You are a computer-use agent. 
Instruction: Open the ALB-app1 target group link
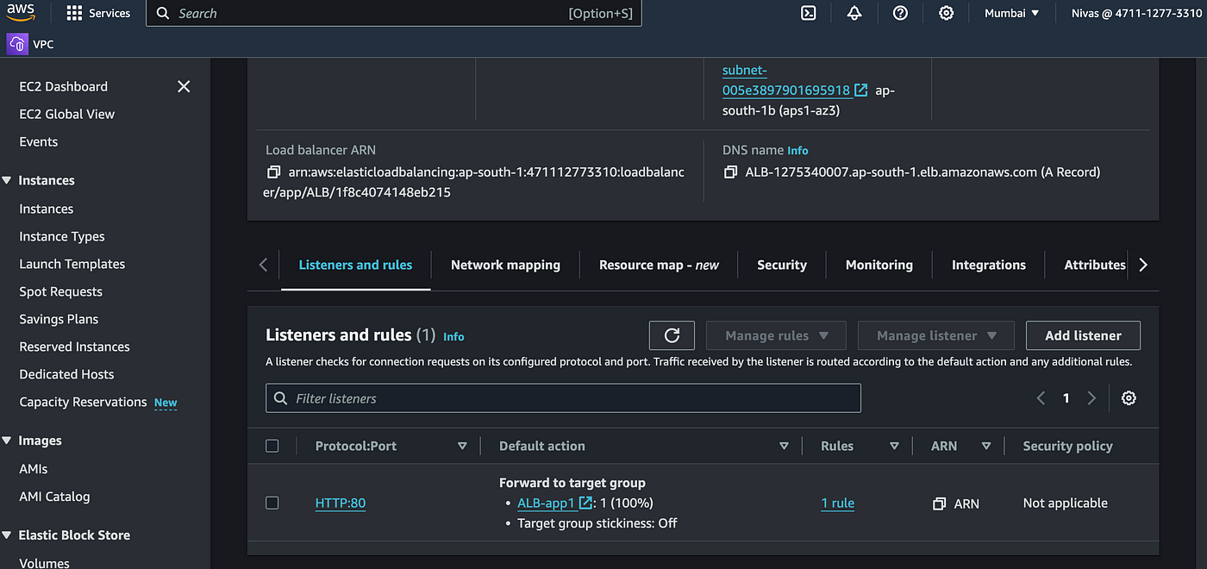point(546,503)
